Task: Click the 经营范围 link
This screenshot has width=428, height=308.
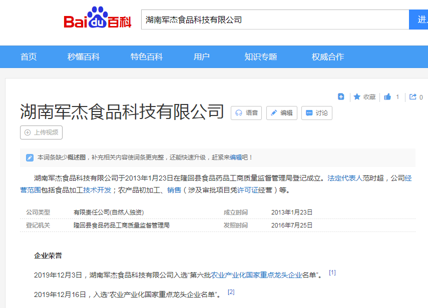Action: click(31, 190)
